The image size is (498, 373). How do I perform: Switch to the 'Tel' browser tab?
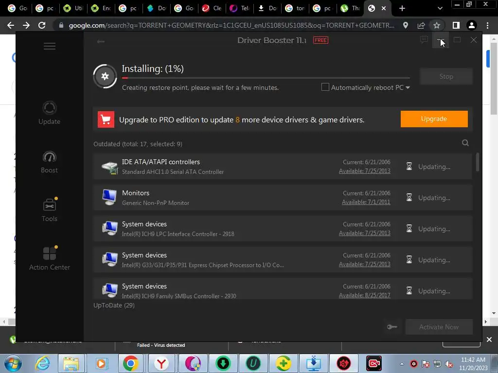[x=240, y=8]
